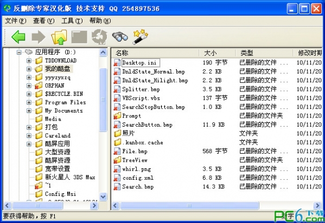Select 新火星人 3DS Max folder
This screenshot has width=325, height=223.
(70, 178)
